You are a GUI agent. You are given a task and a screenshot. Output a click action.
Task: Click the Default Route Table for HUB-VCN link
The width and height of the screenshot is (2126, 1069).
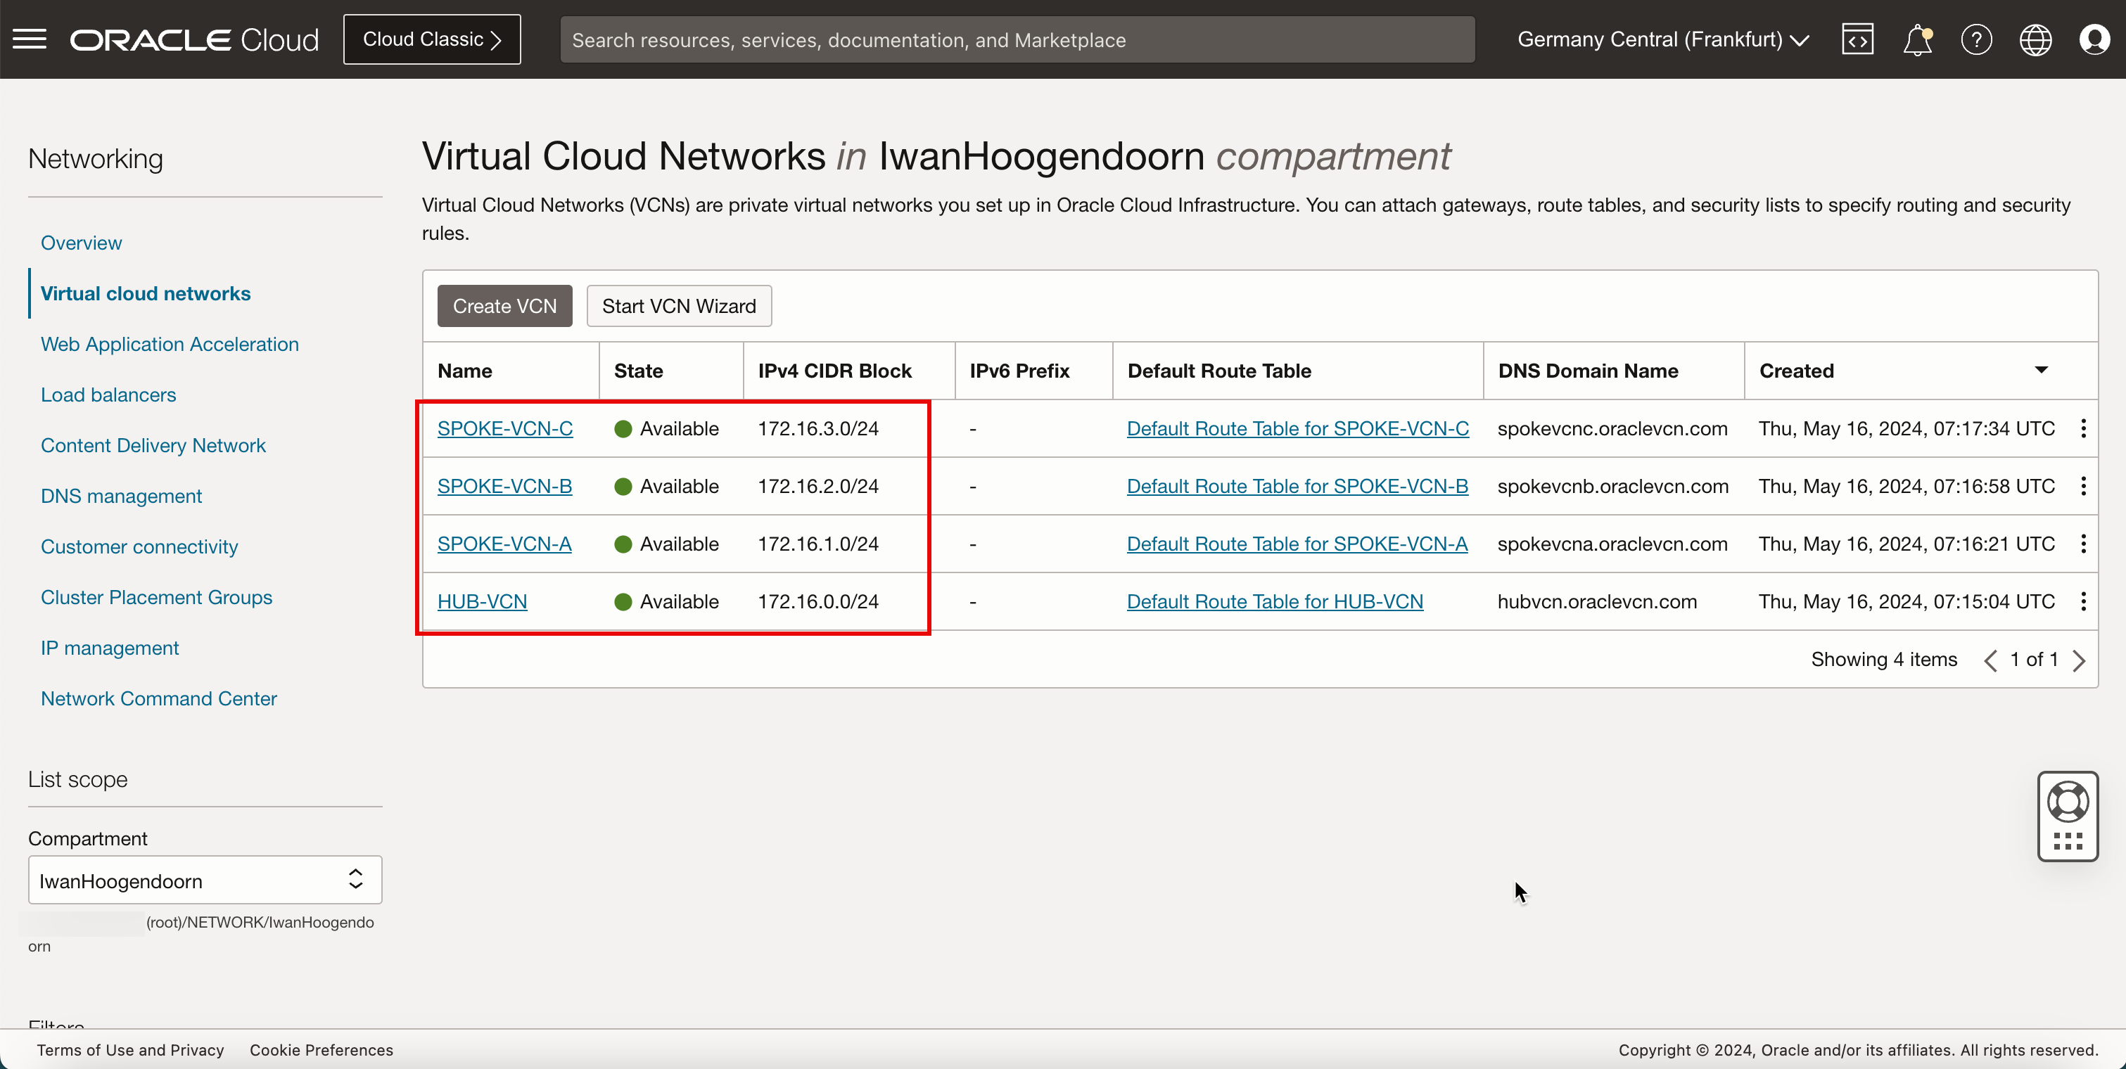(1275, 601)
